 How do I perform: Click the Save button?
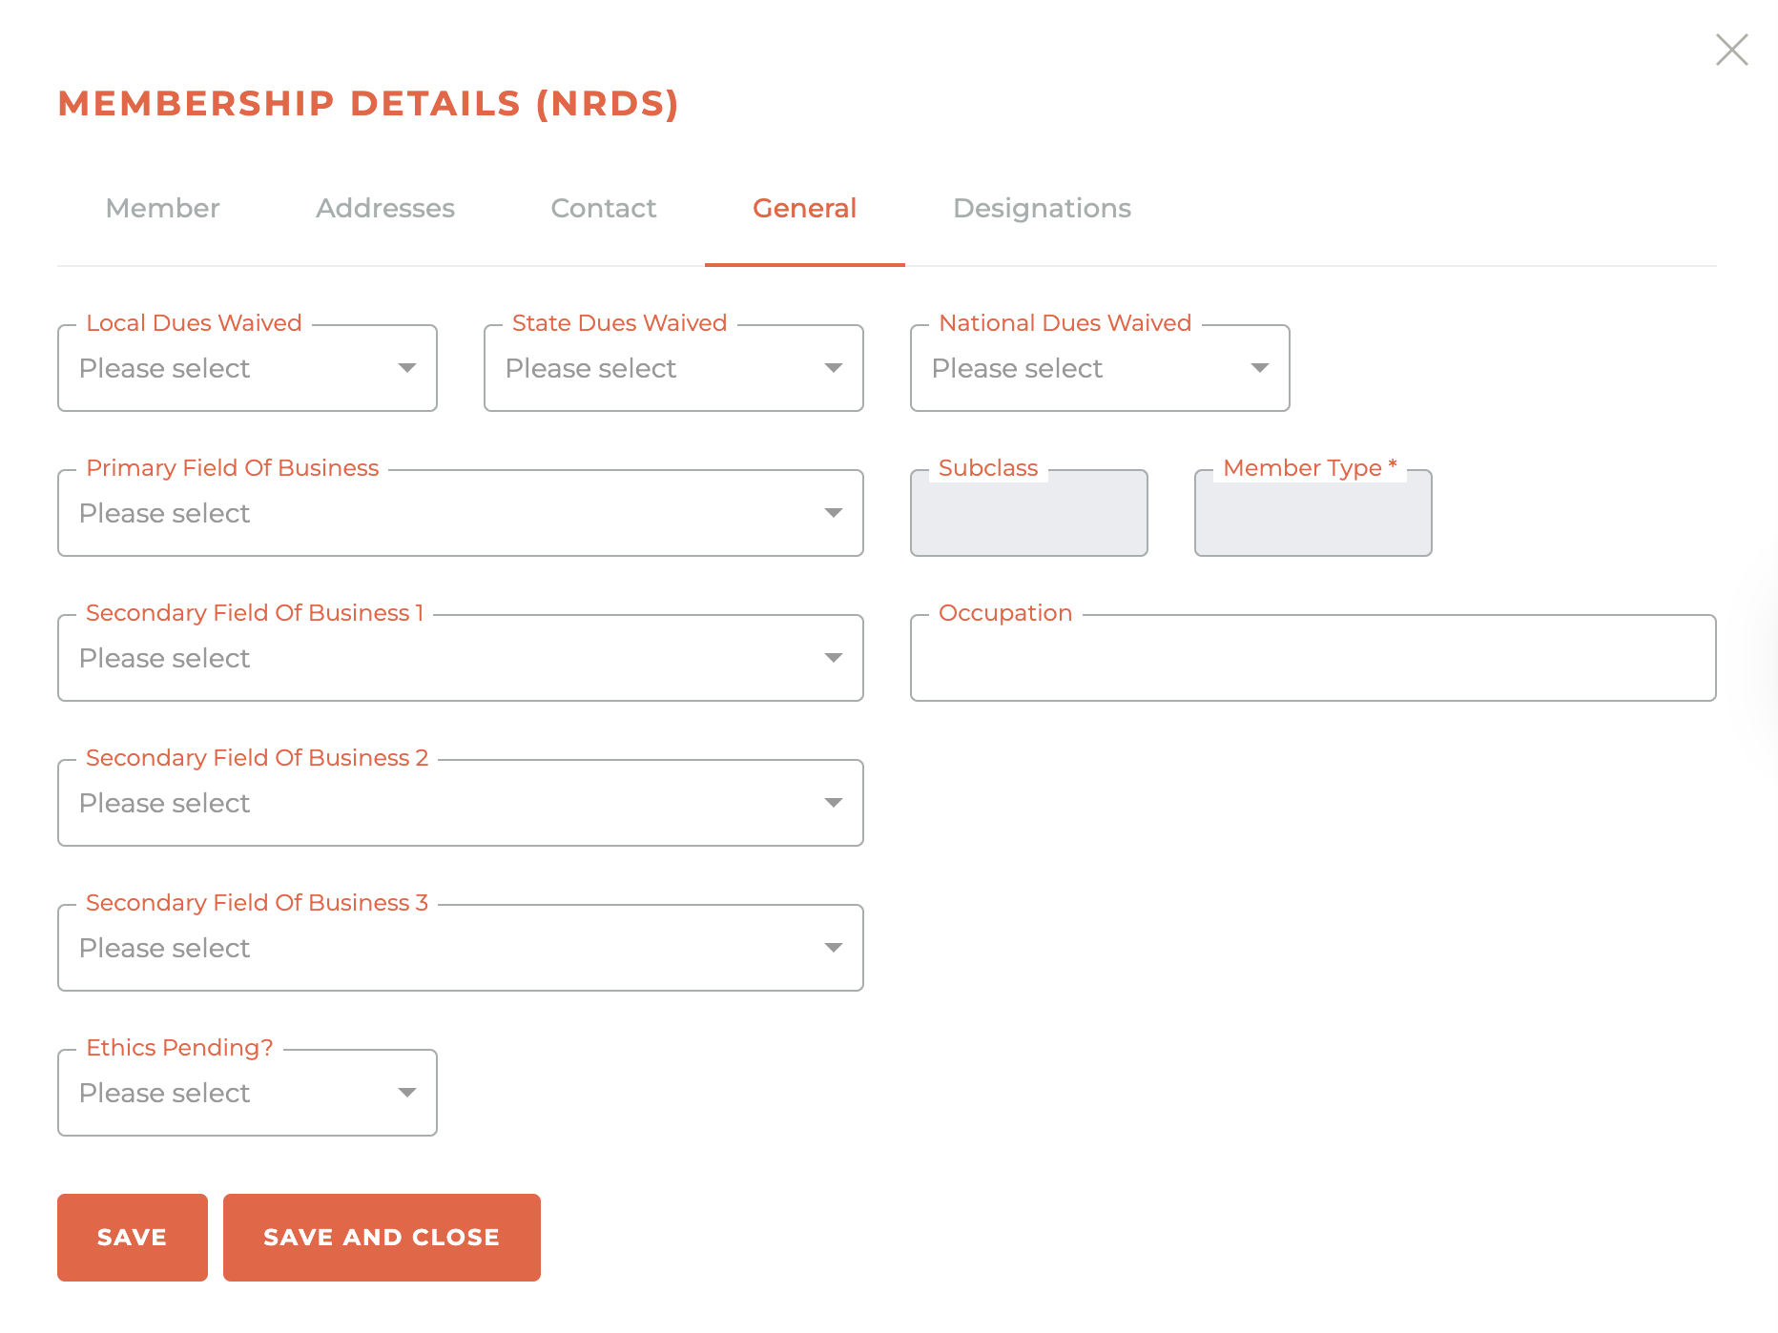click(133, 1238)
